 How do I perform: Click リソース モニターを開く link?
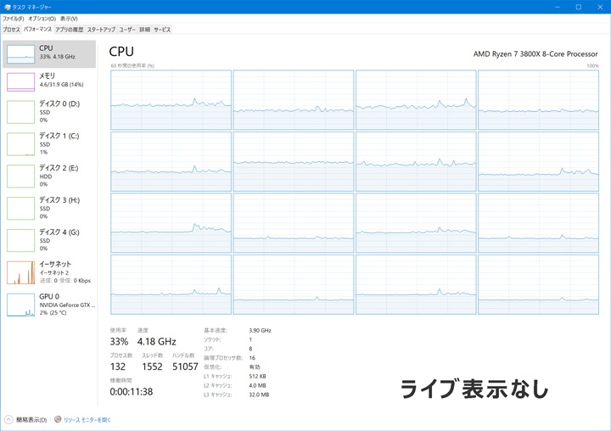tap(87, 419)
